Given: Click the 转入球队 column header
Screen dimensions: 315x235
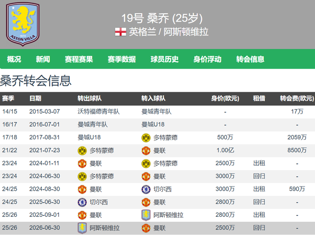Looking at the screenshot, I should [x=154, y=99].
